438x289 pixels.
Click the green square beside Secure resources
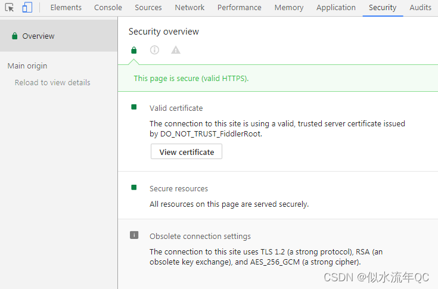pos(134,188)
